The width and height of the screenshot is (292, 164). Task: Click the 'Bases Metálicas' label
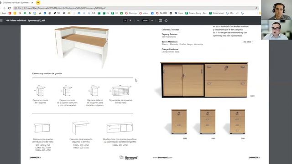point(169,42)
